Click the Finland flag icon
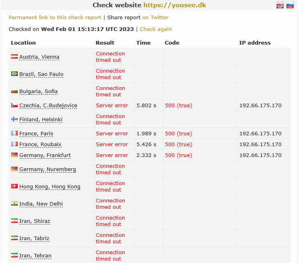The image size is (305, 263). point(14,119)
